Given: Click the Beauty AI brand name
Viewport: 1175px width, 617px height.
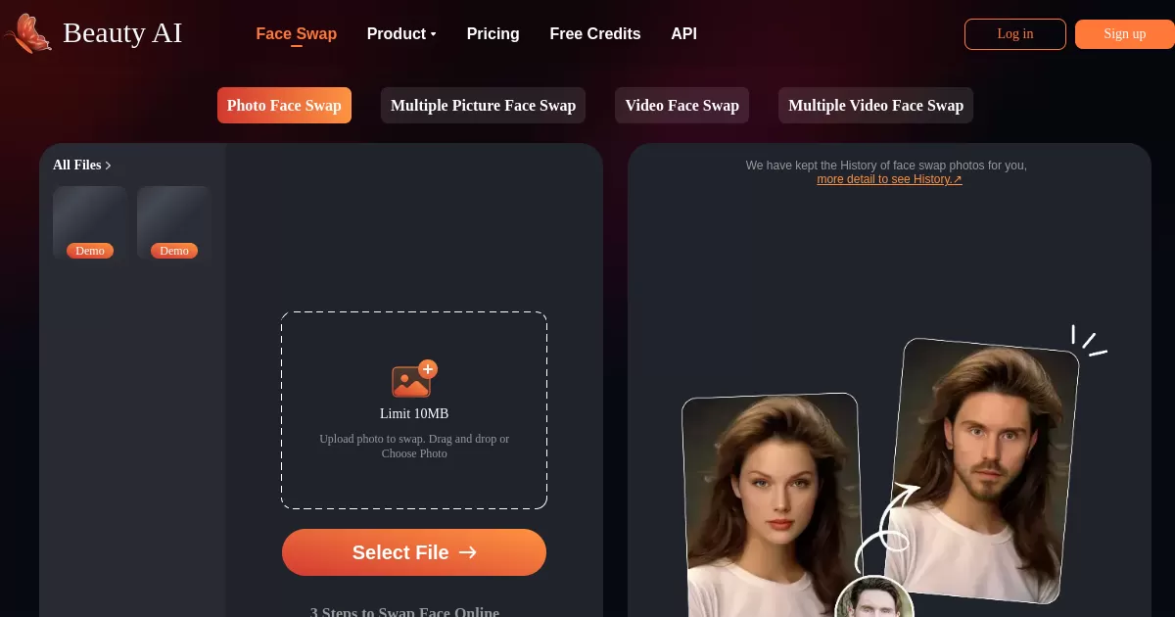Looking at the screenshot, I should pyautogui.click(x=122, y=33).
